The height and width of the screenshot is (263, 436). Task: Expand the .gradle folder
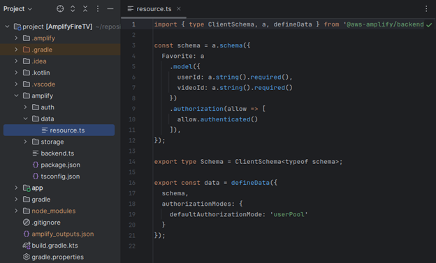point(16,50)
